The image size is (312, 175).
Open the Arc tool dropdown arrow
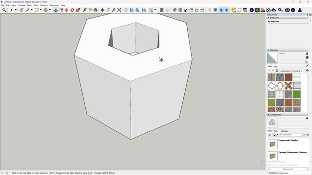tap(40, 10)
